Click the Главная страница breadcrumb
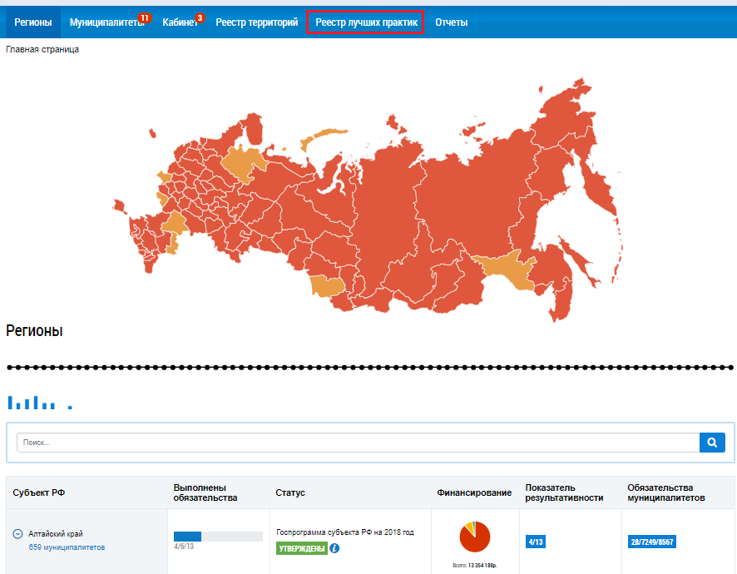The width and height of the screenshot is (737, 574). pos(42,50)
